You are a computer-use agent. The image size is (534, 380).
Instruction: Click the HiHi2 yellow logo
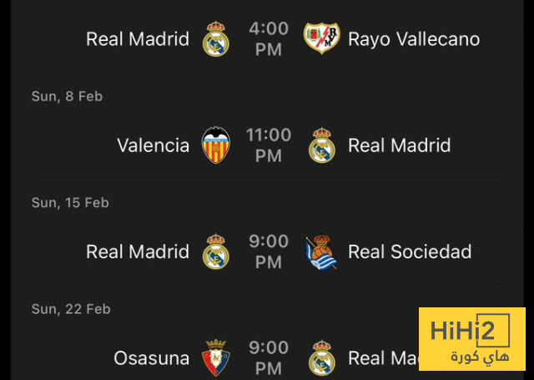[x=471, y=339]
